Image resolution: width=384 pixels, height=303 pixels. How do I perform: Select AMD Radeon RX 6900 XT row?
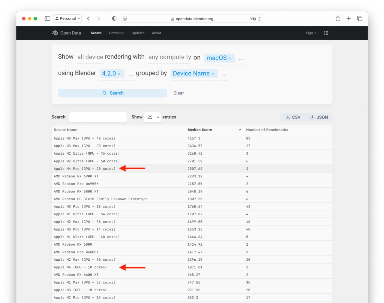point(192,176)
